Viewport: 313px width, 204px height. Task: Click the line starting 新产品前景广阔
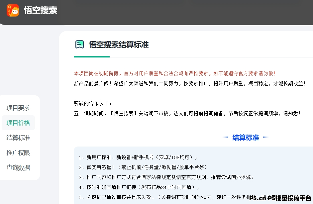[190, 83]
